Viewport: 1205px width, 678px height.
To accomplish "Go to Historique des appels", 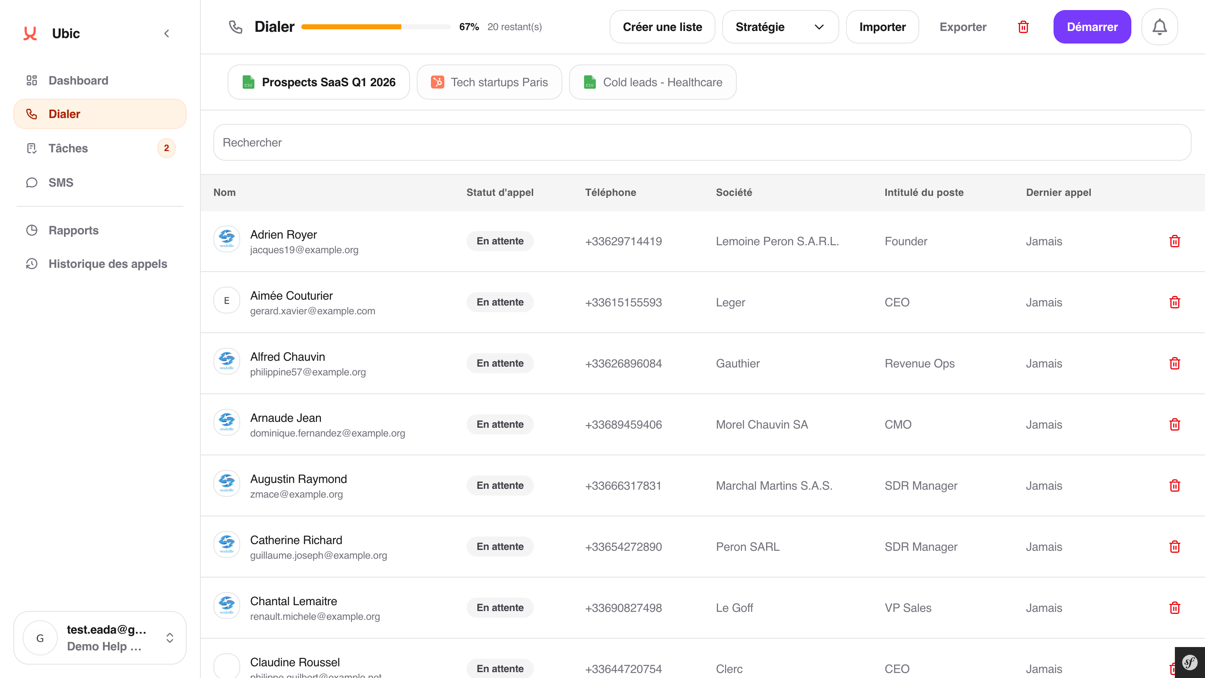I will [108, 264].
